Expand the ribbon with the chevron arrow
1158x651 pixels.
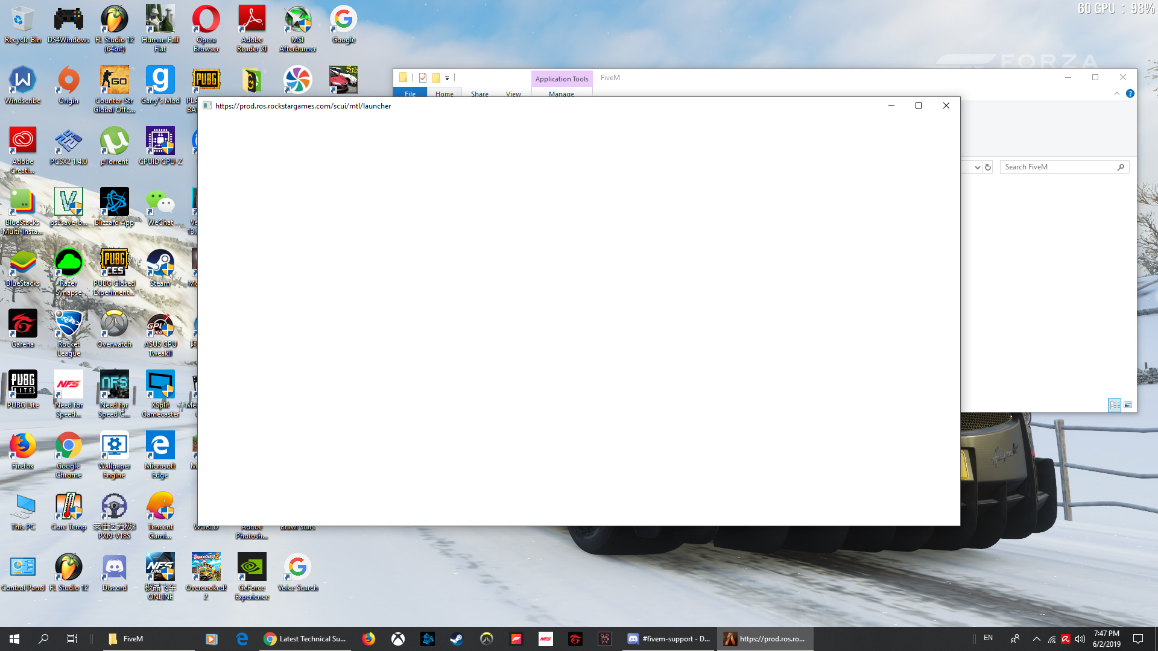point(1116,93)
